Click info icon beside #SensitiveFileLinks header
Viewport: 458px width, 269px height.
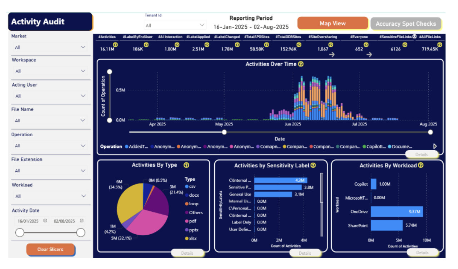coord(414,36)
